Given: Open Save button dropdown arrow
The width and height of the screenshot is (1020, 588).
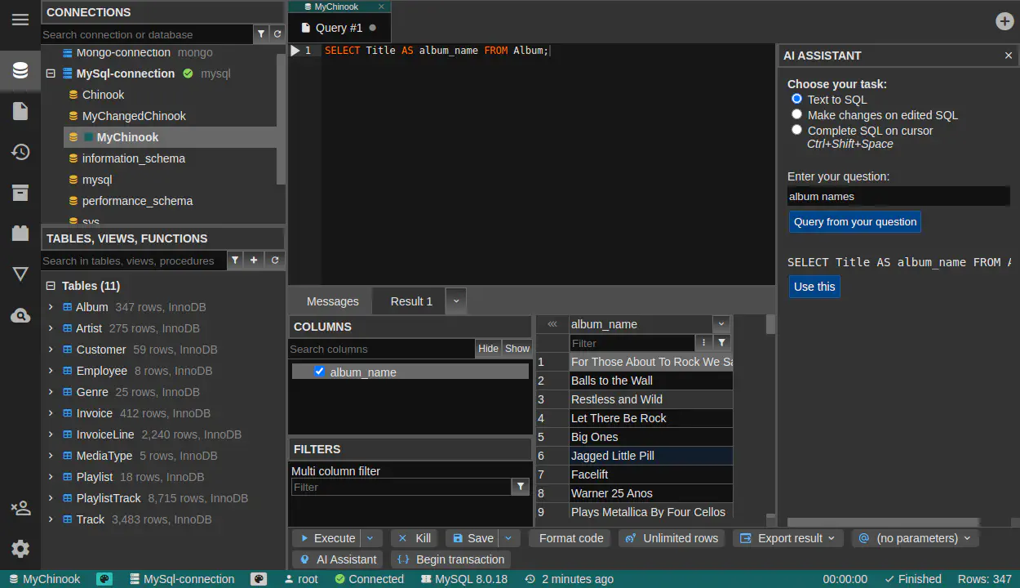Looking at the screenshot, I should coord(509,538).
